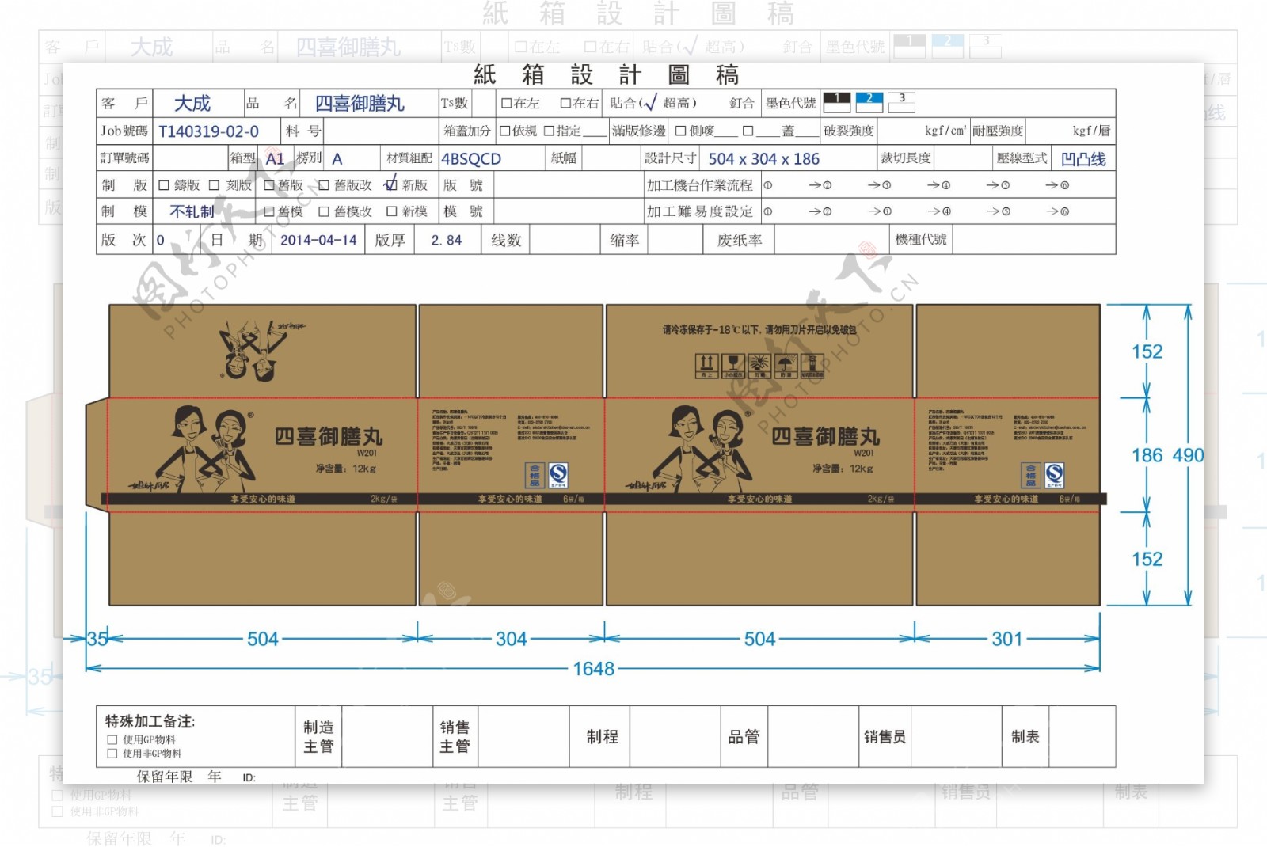Image resolution: width=1267 pixels, height=847 pixels.
Task: Tick the 舊模 checkbox
Action: point(268,211)
